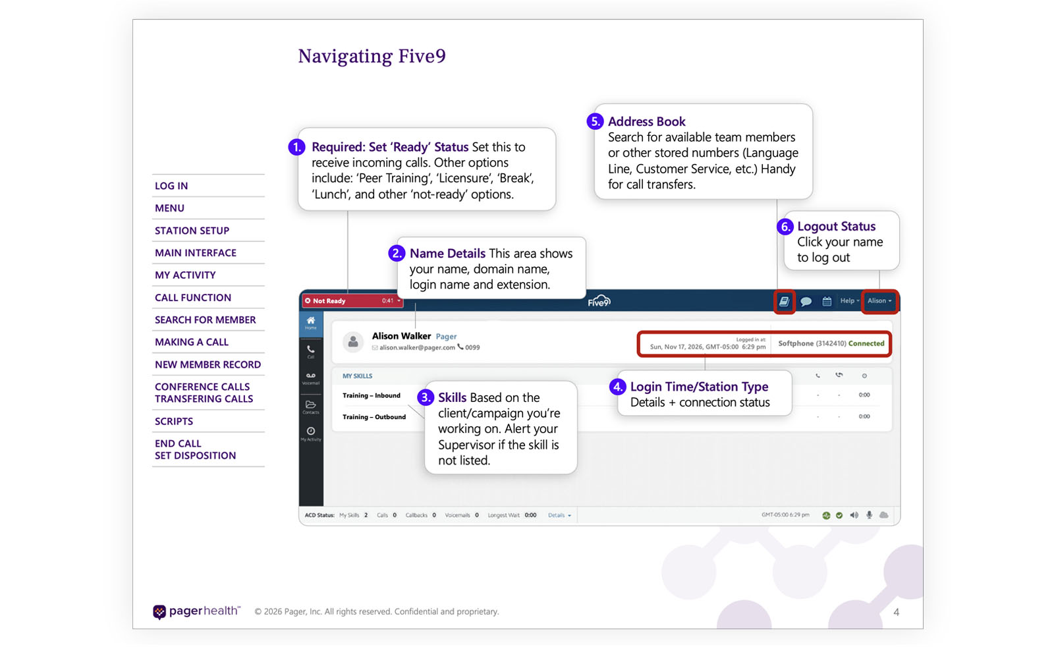This screenshot has height=647, width=1054.
Task: Click the clock column icon in My Skills header
Action: click(x=864, y=376)
